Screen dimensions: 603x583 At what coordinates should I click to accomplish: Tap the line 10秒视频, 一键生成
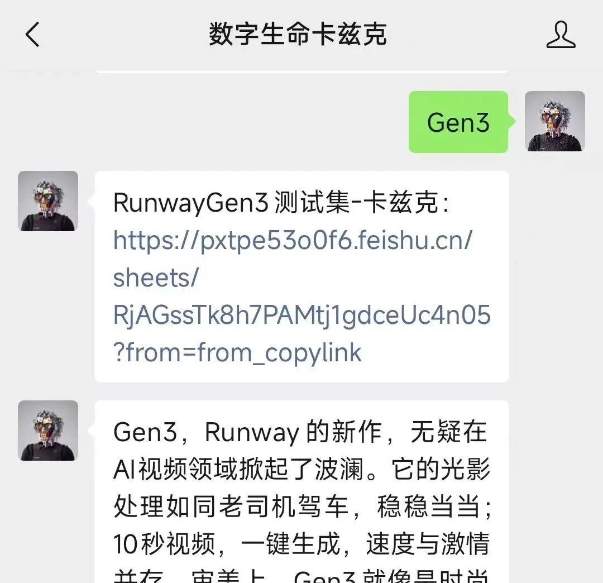(302, 544)
